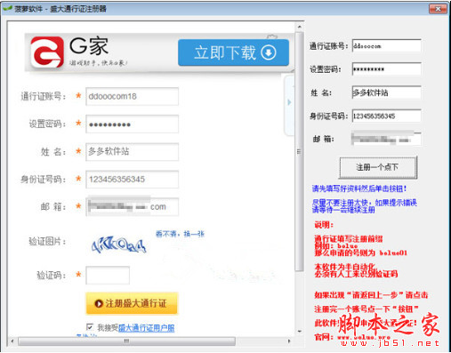Viewport: 451px width, 353px height.
Task: Click the web form 通行证账号 input field
Action: click(x=133, y=96)
